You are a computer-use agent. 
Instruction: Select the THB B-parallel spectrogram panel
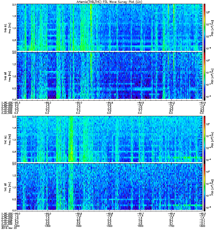110,76
